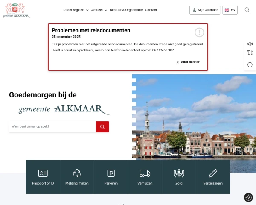Open the Melding maken recycling tile

point(77,177)
